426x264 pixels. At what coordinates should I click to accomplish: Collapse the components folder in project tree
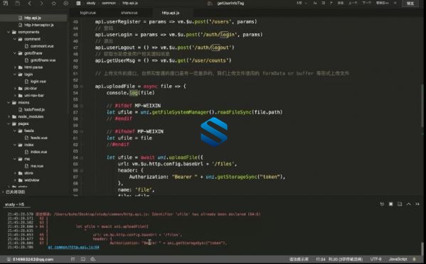[9, 32]
